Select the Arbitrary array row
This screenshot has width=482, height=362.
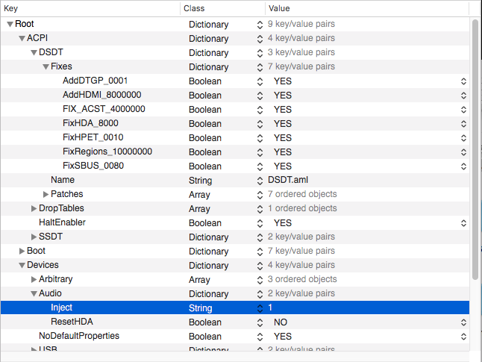click(x=235, y=279)
